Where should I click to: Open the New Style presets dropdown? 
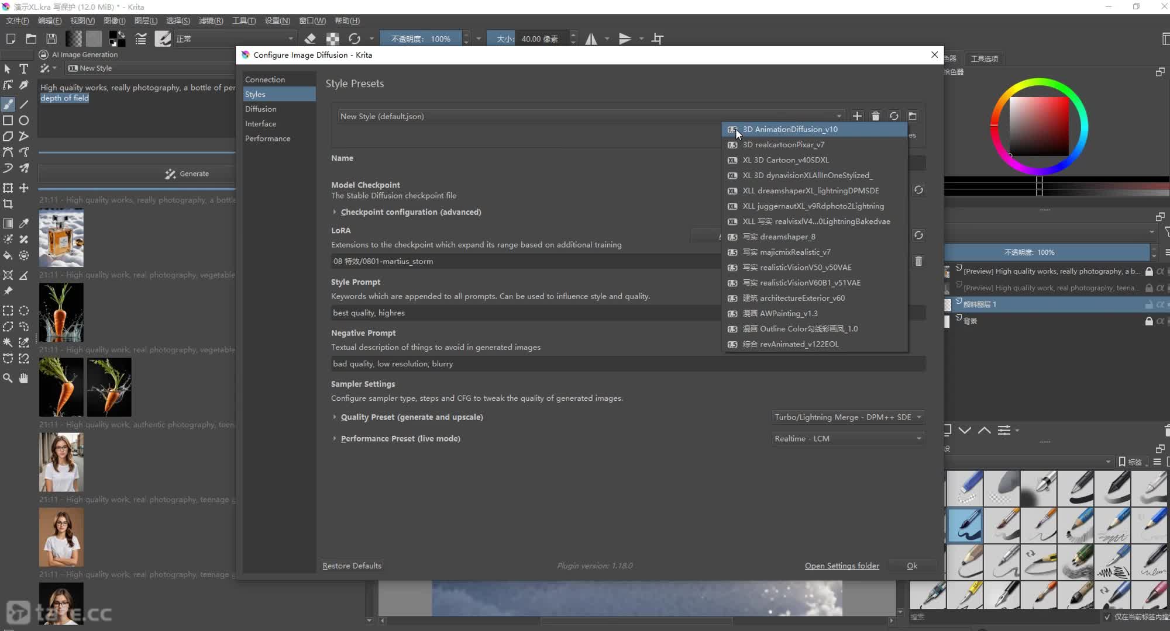591,116
